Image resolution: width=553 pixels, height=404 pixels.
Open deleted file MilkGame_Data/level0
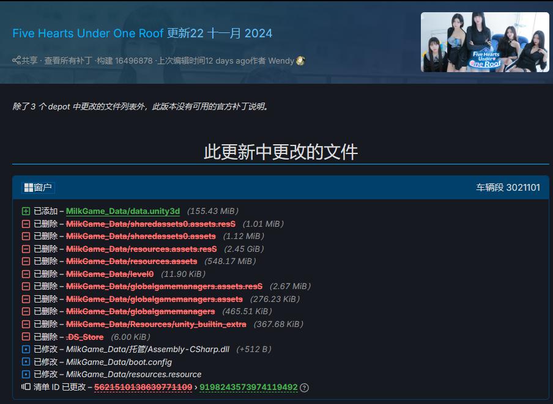[109, 274]
